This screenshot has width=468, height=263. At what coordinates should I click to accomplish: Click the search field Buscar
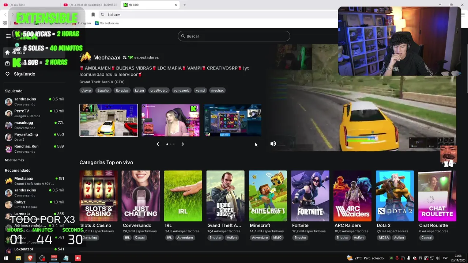pos(234,36)
